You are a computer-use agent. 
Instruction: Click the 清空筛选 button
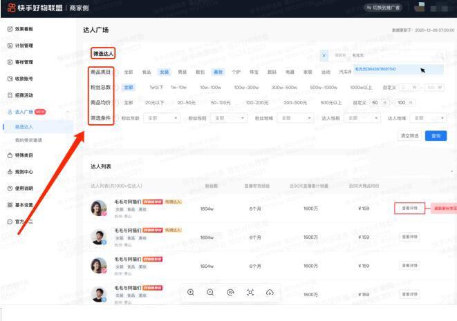tap(409, 136)
